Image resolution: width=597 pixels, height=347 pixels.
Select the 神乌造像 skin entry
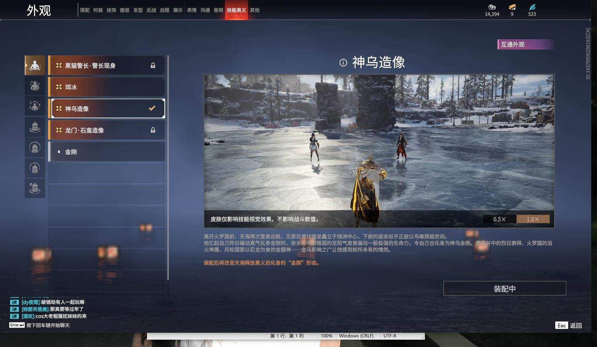tap(106, 108)
